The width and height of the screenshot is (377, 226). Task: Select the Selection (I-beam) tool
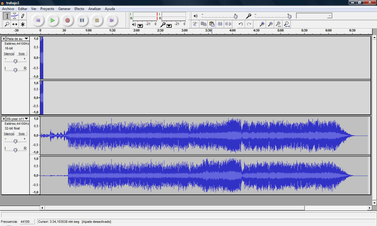[x=7, y=16]
